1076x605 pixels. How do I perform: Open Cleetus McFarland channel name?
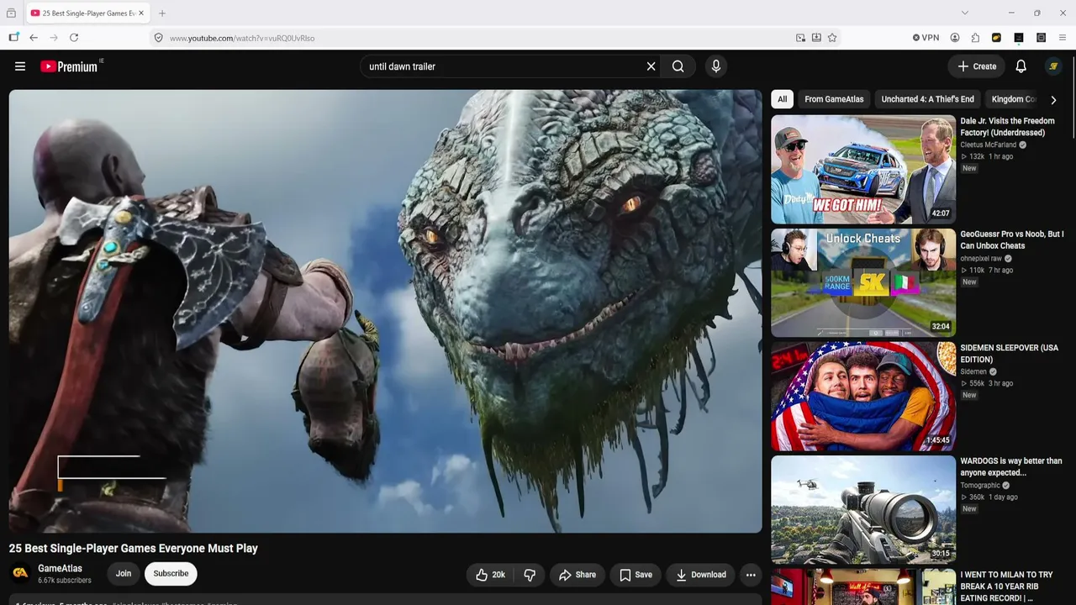point(989,145)
